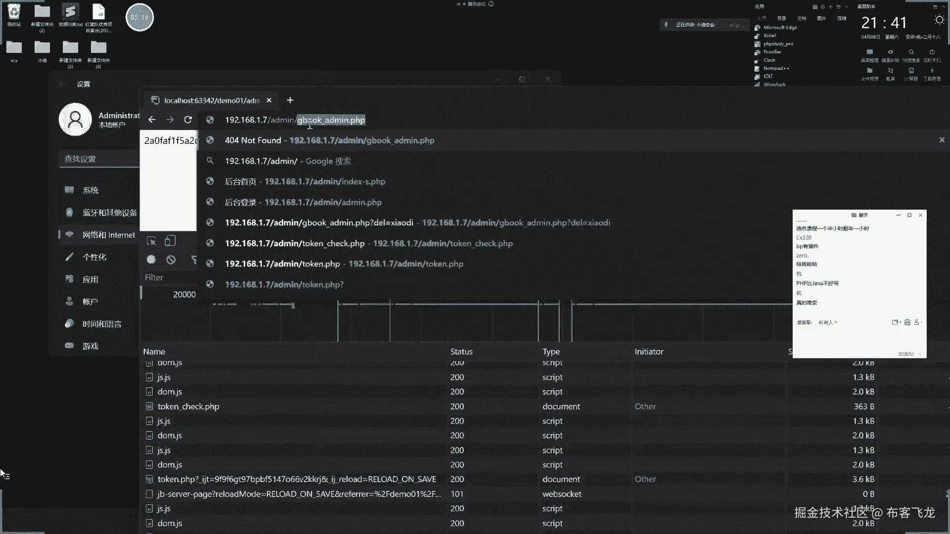Click the power icon in desktop assistant
The width and height of the screenshot is (950, 534).
pos(932,52)
